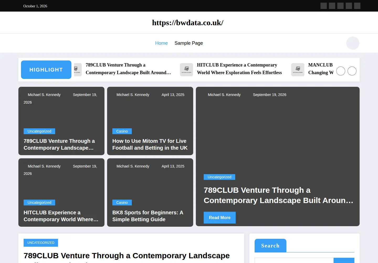Click the Search widget heading tab
Screen dimensions: 378x263
(x=270, y=246)
